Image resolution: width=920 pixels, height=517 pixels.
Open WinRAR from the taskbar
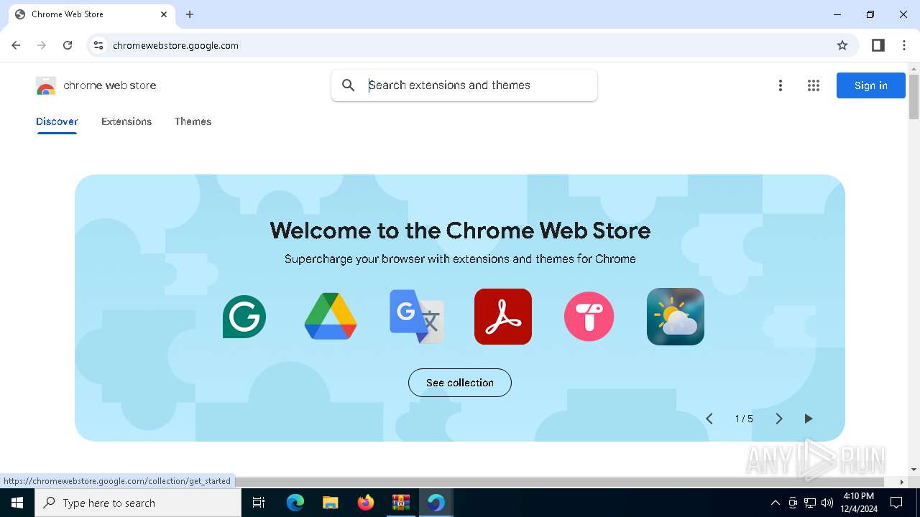coord(400,503)
